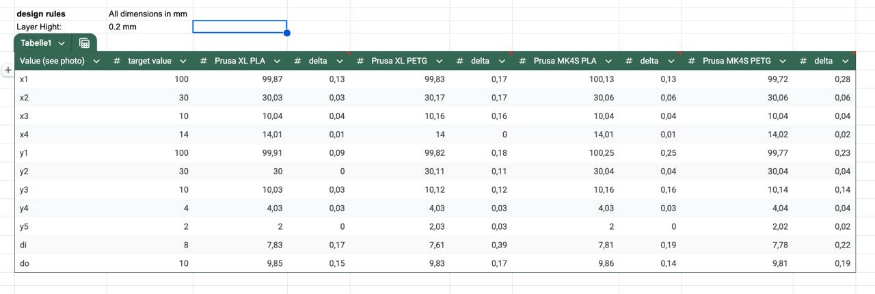875x294 pixels.
Task: Select the cell showing 10,12
Action: (x=400, y=189)
